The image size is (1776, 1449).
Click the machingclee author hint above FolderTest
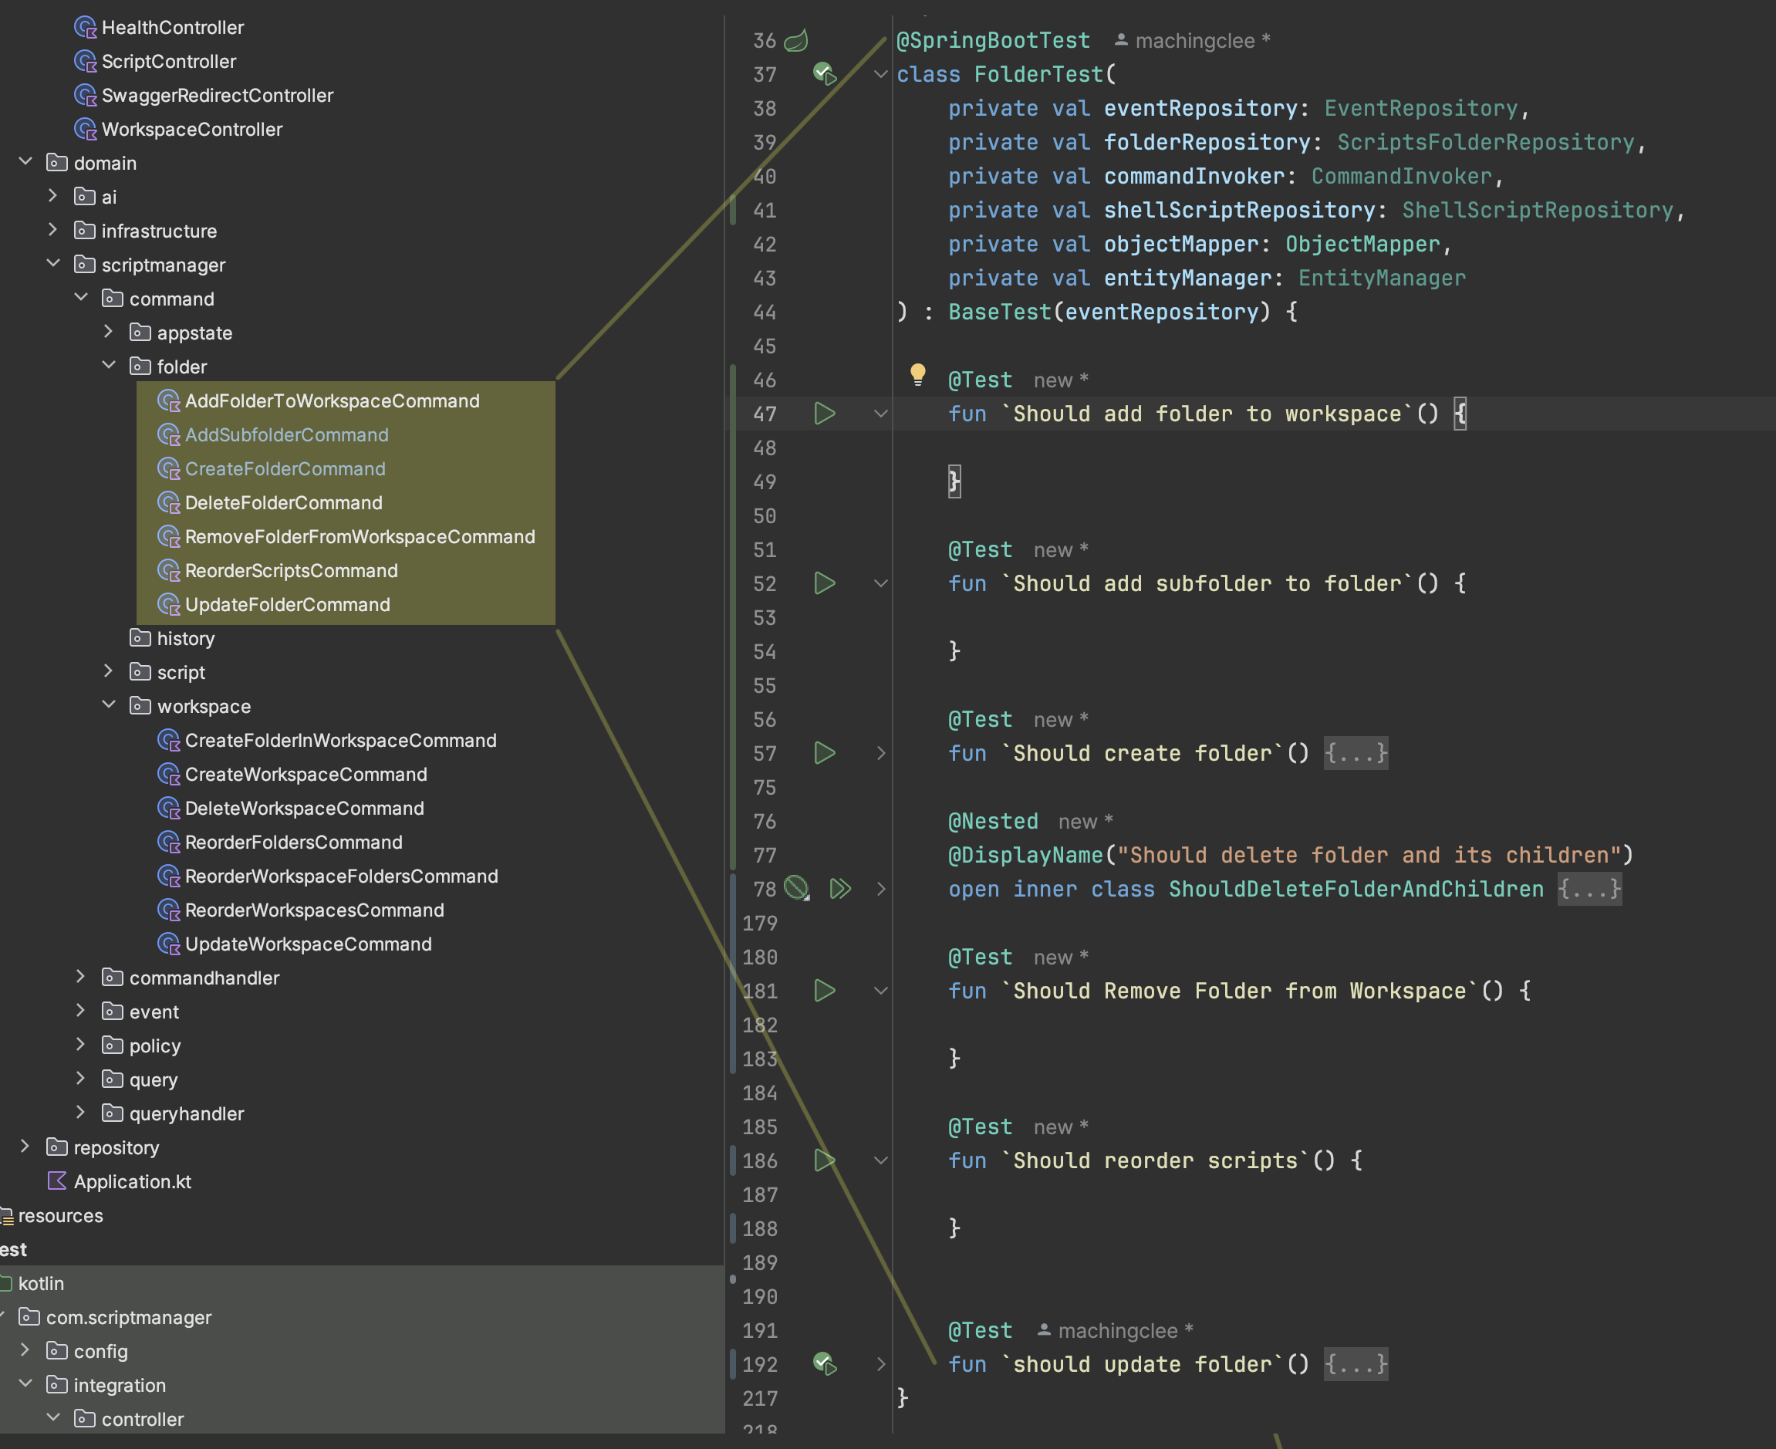click(x=1194, y=41)
